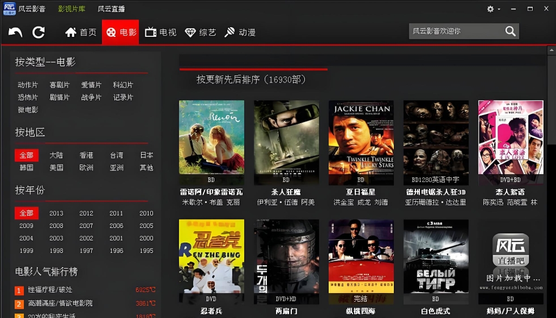Screen dimensions: 556x318
Task: Click the 动漫 (Anime) section icon
Action: pyautogui.click(x=231, y=32)
